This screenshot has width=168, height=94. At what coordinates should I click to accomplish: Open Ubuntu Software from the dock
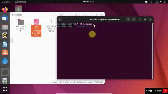5,52
